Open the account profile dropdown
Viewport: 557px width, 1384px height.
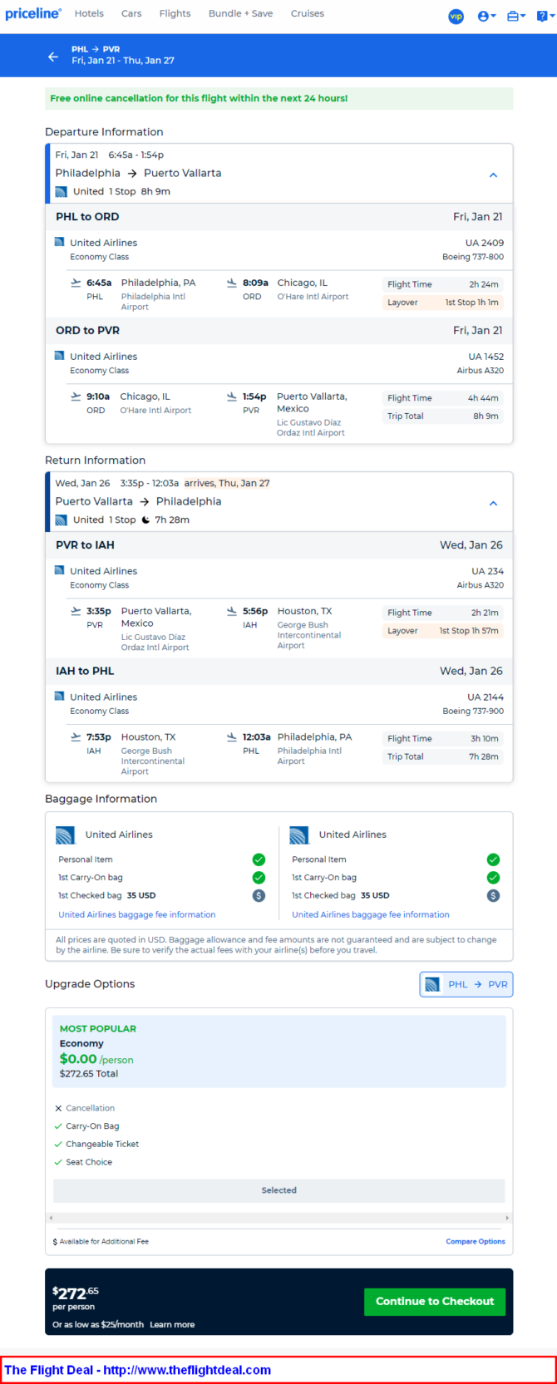486,16
